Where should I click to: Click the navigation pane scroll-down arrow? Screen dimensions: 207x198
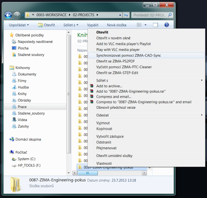tap(69, 173)
